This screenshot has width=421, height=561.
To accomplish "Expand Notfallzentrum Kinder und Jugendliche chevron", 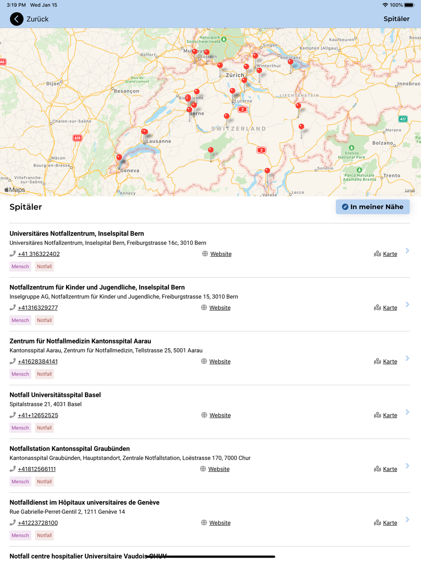I will pos(408,304).
